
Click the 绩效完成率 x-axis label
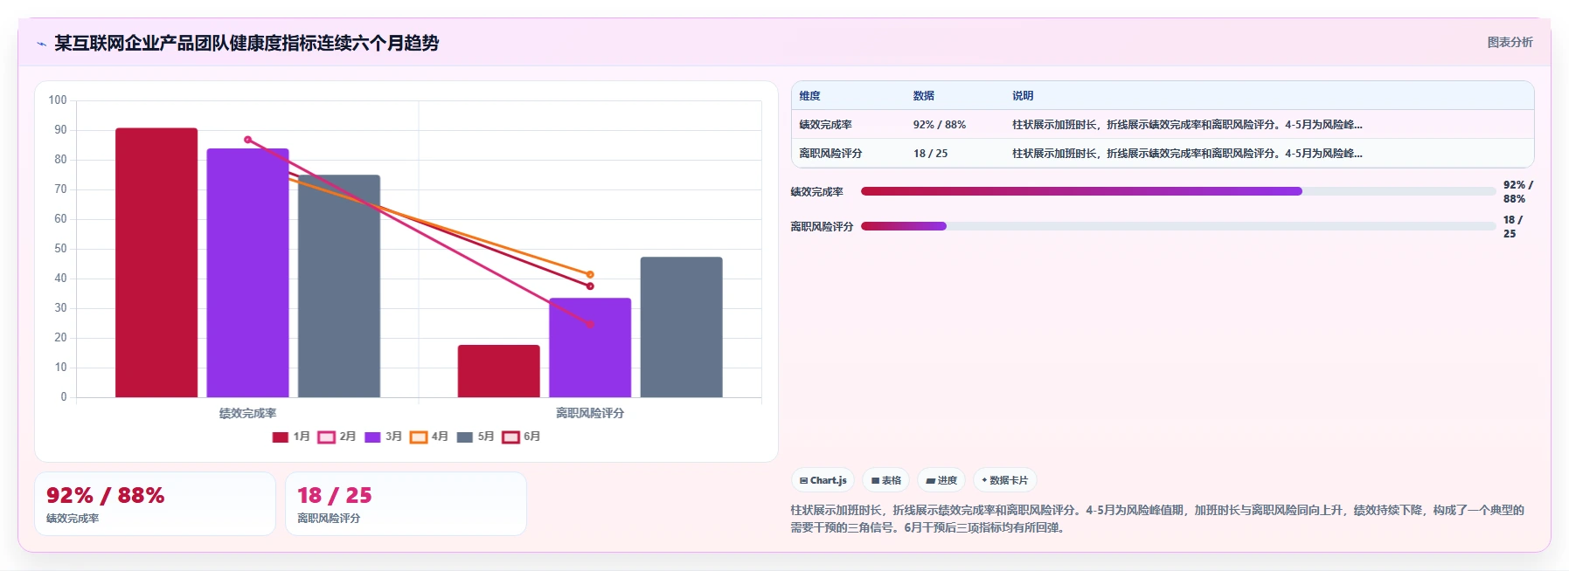(x=247, y=413)
